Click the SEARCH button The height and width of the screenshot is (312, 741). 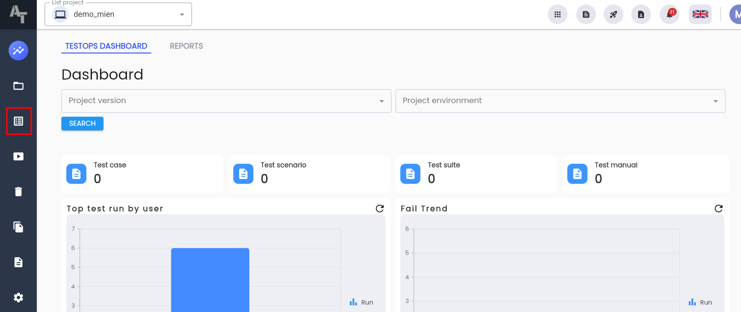coord(82,123)
